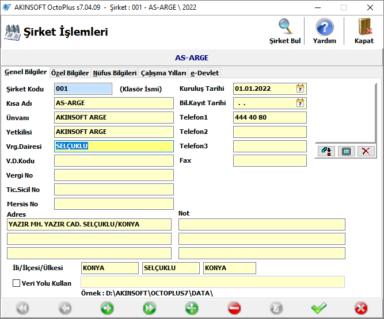Focus Vrg.Dairesi field SELÇUKLU
The image size is (384, 319).
(x=114, y=146)
